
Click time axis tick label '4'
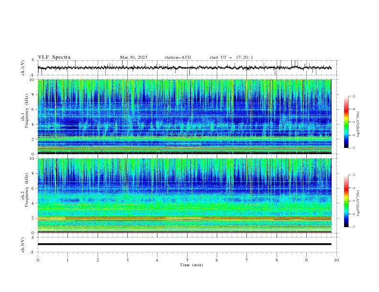(157, 260)
